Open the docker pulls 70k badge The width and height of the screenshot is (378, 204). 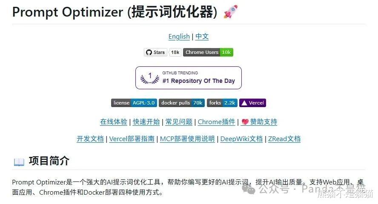tap(182, 103)
